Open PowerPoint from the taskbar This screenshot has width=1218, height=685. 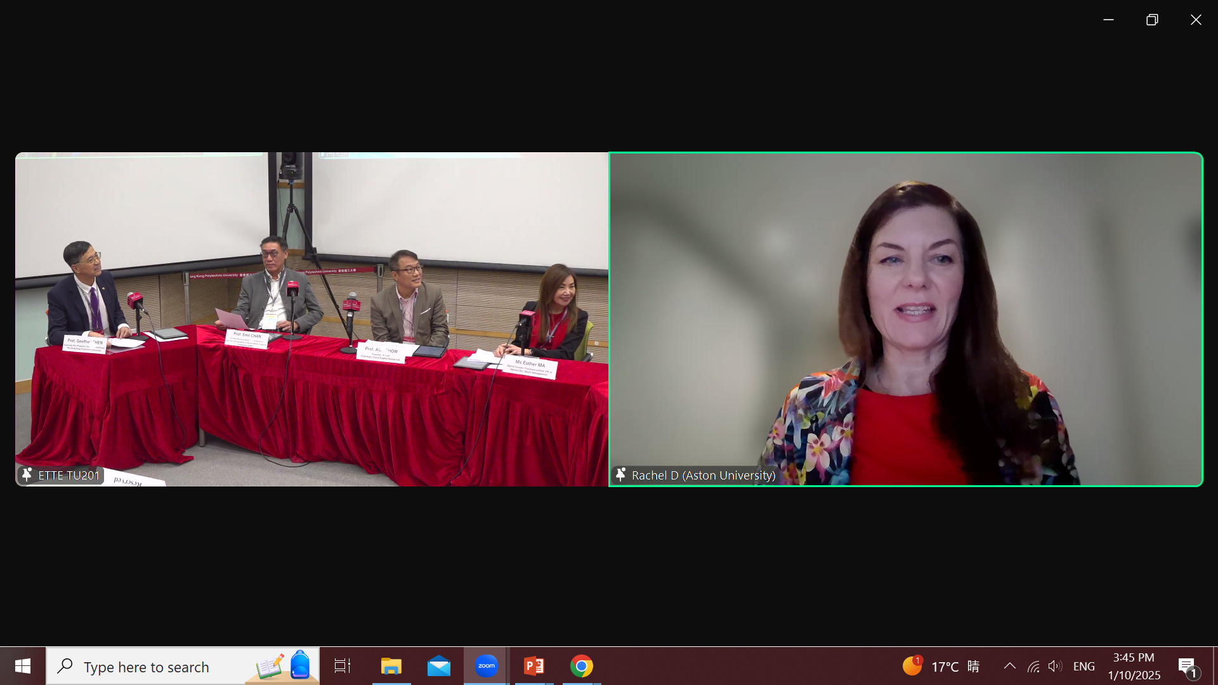534,666
